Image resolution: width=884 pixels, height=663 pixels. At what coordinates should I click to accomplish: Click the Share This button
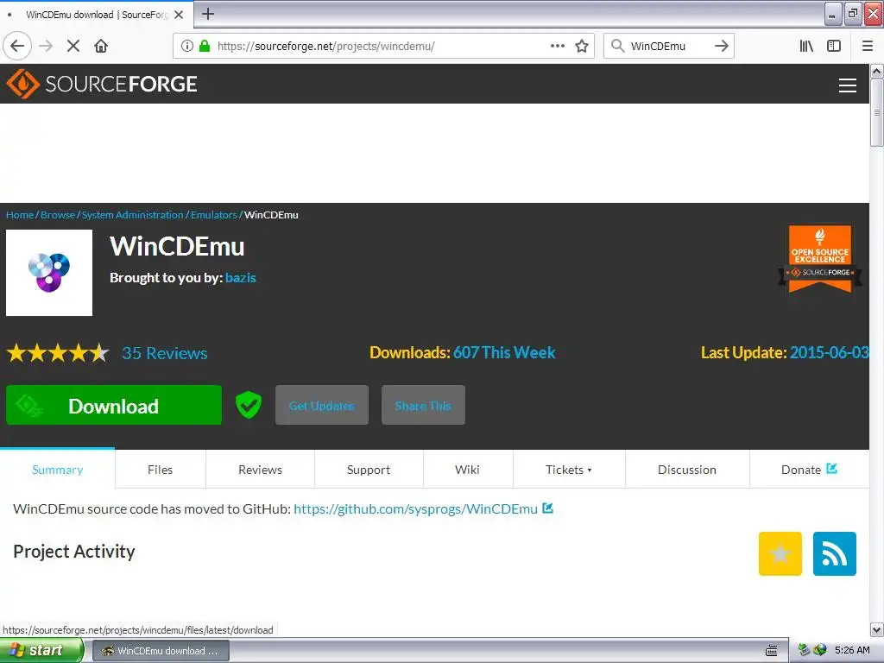point(423,405)
